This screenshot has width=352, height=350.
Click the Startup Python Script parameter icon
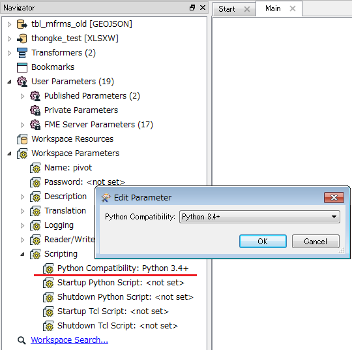tap(48, 283)
